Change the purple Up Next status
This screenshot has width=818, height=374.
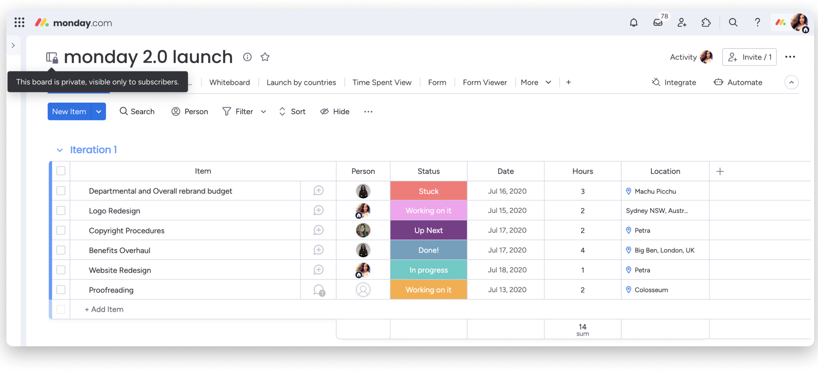[x=429, y=230]
